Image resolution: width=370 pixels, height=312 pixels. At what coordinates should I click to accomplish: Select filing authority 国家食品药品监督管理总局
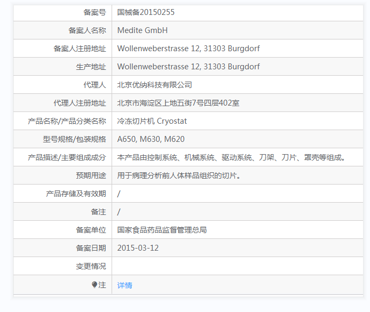coord(162,230)
